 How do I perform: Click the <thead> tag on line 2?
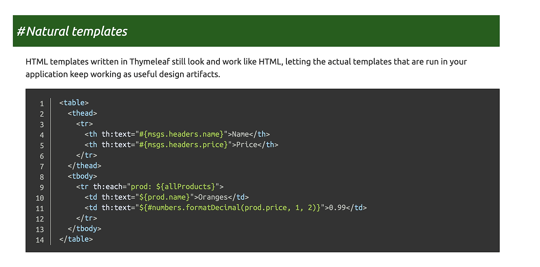pos(83,113)
